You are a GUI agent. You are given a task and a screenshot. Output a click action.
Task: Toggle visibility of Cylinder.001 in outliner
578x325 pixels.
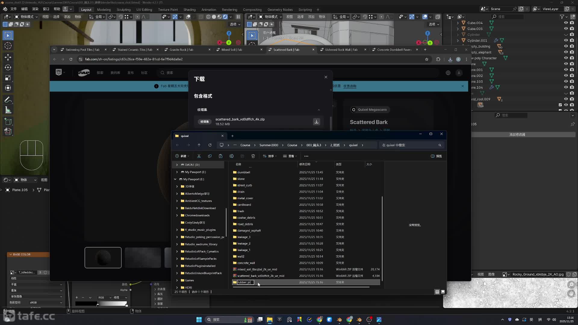coord(566,40)
